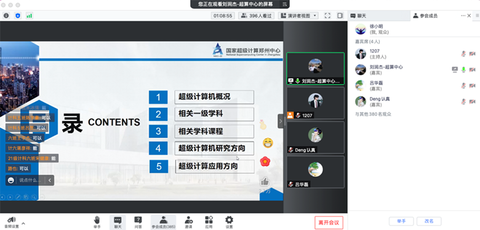The width and height of the screenshot is (480, 230).
Task: Expand the audio settings arrow
Action: [23, 224]
